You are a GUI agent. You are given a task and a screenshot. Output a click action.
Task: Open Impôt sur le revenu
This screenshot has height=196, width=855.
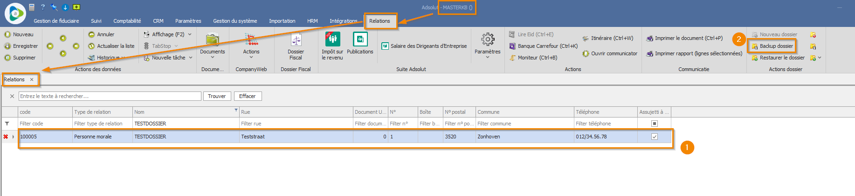[x=332, y=46]
